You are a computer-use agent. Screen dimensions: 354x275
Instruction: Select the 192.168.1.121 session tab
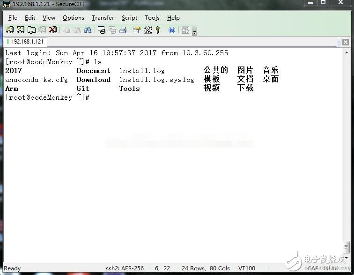click(27, 42)
